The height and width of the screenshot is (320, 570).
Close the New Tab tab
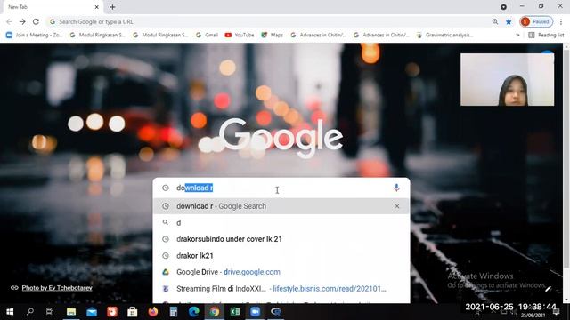pyautogui.click(x=97, y=7)
